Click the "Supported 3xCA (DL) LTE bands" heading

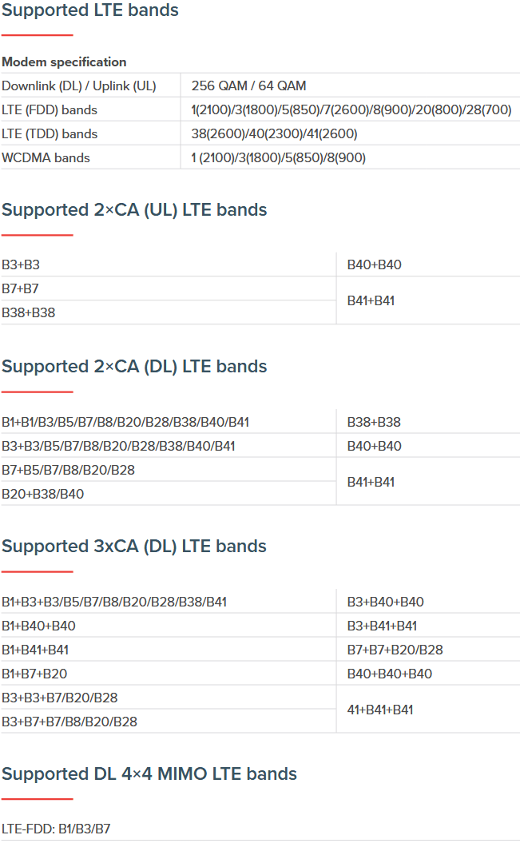pos(134,547)
